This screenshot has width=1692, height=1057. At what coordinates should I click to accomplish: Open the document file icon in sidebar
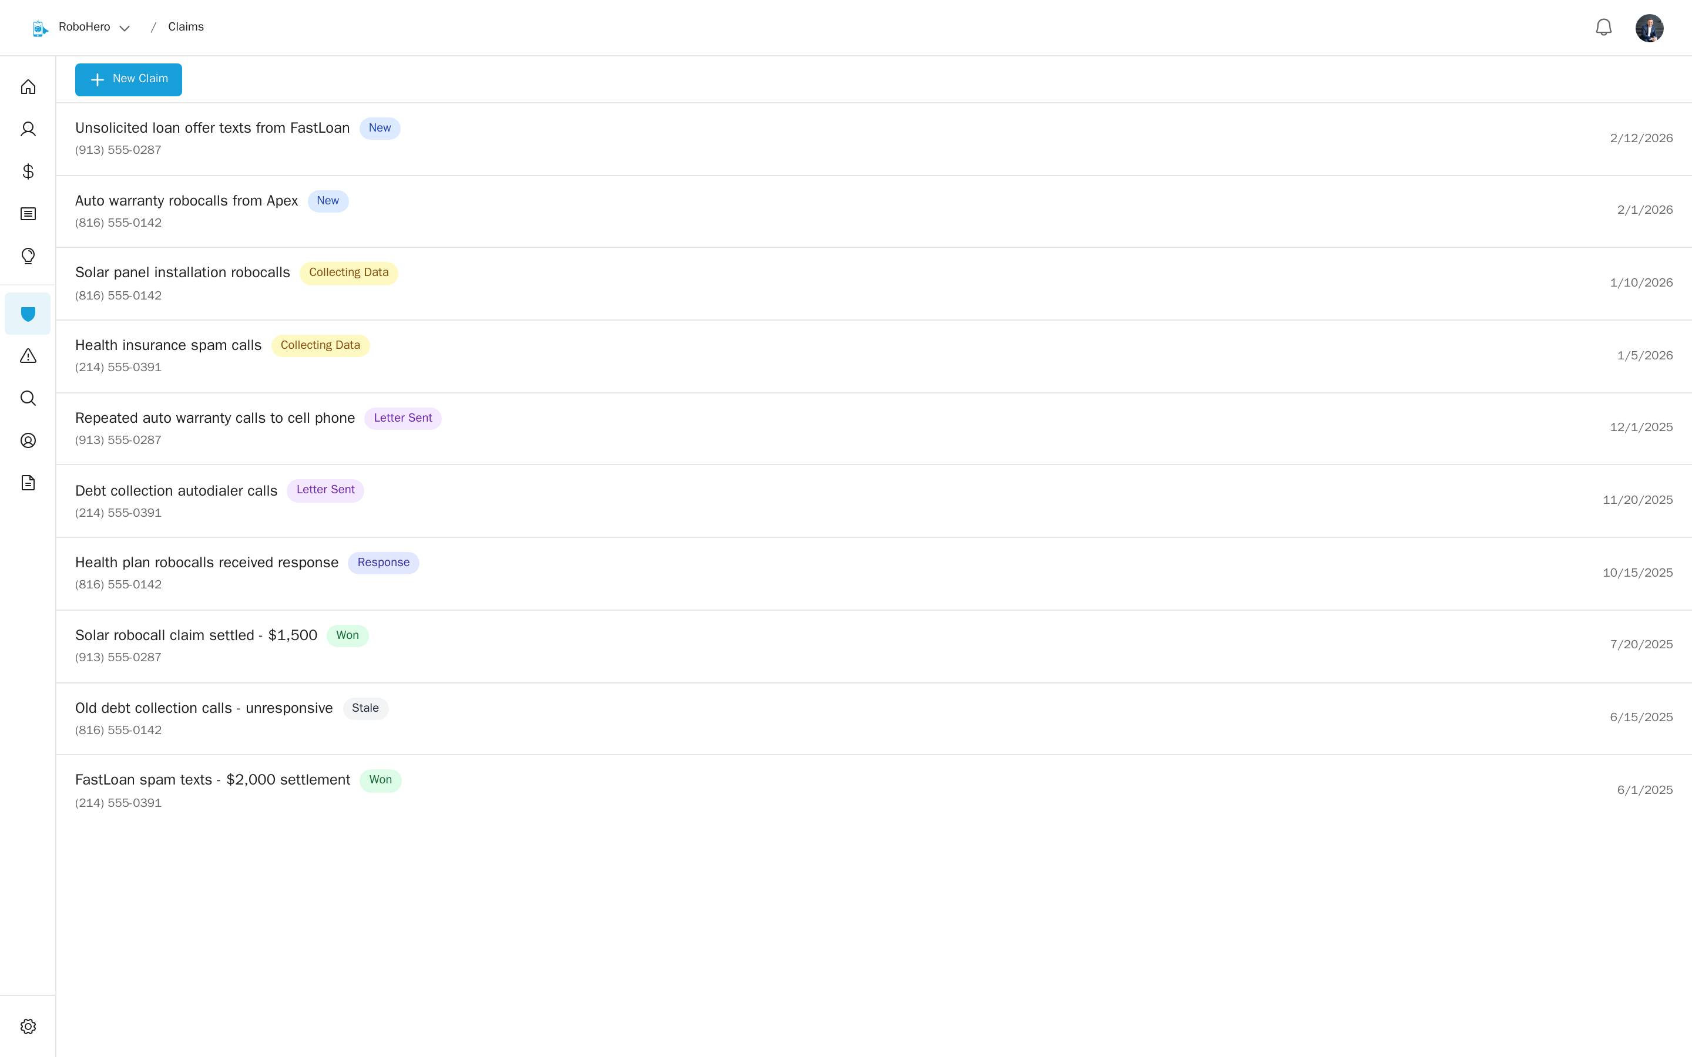pos(28,483)
